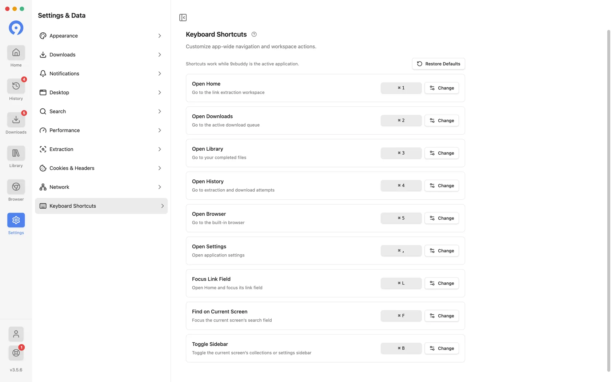Open the Downloads sidebar icon

(16, 120)
